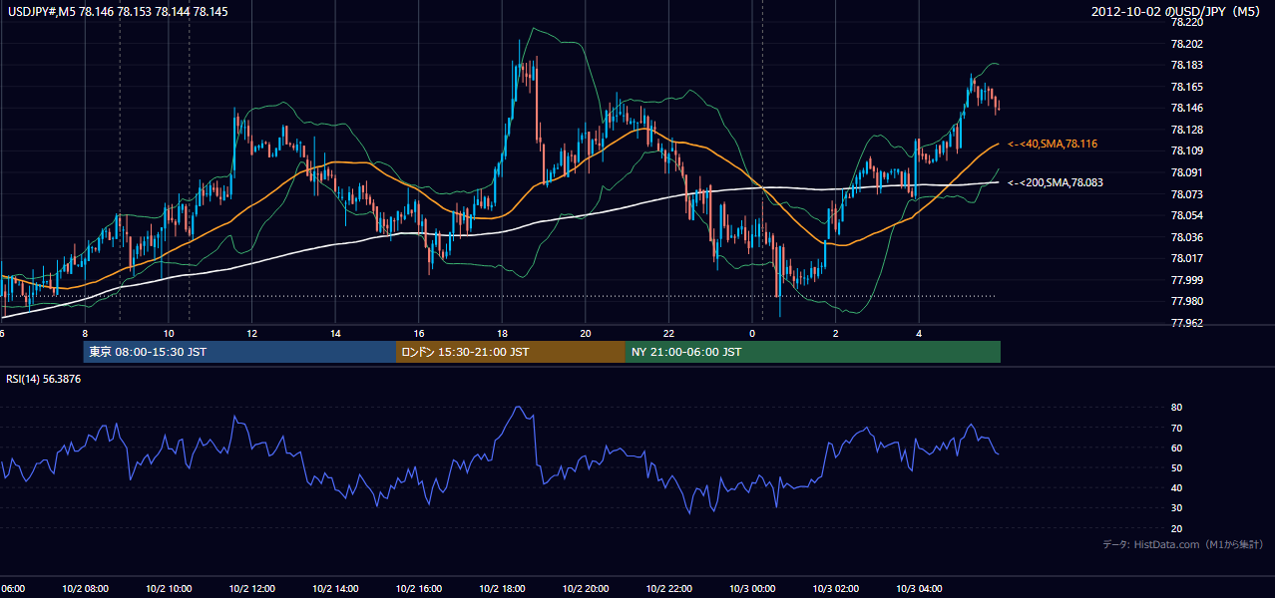
Task: Click hour label 12 under the price chart
Action: [x=251, y=334]
